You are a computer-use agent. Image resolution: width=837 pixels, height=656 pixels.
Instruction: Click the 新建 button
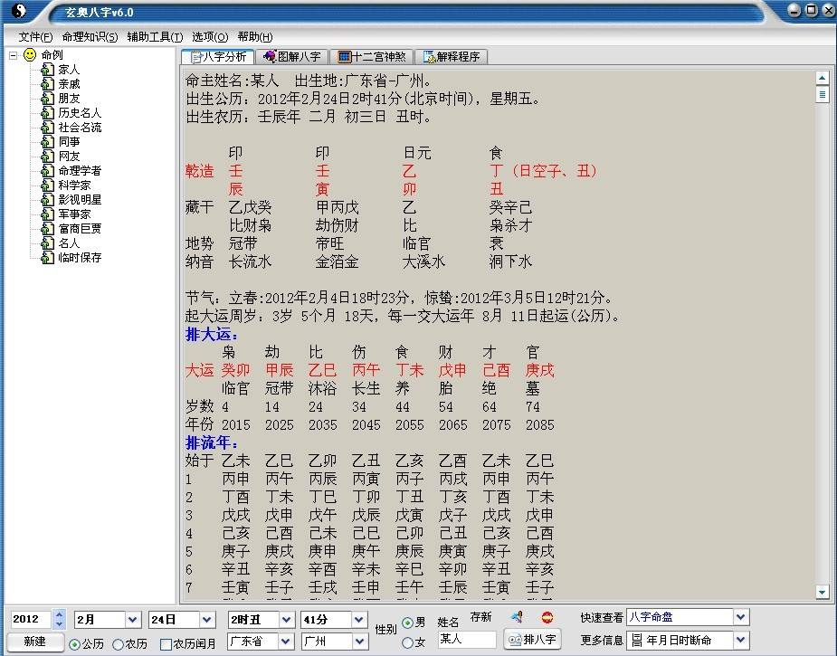(x=35, y=642)
